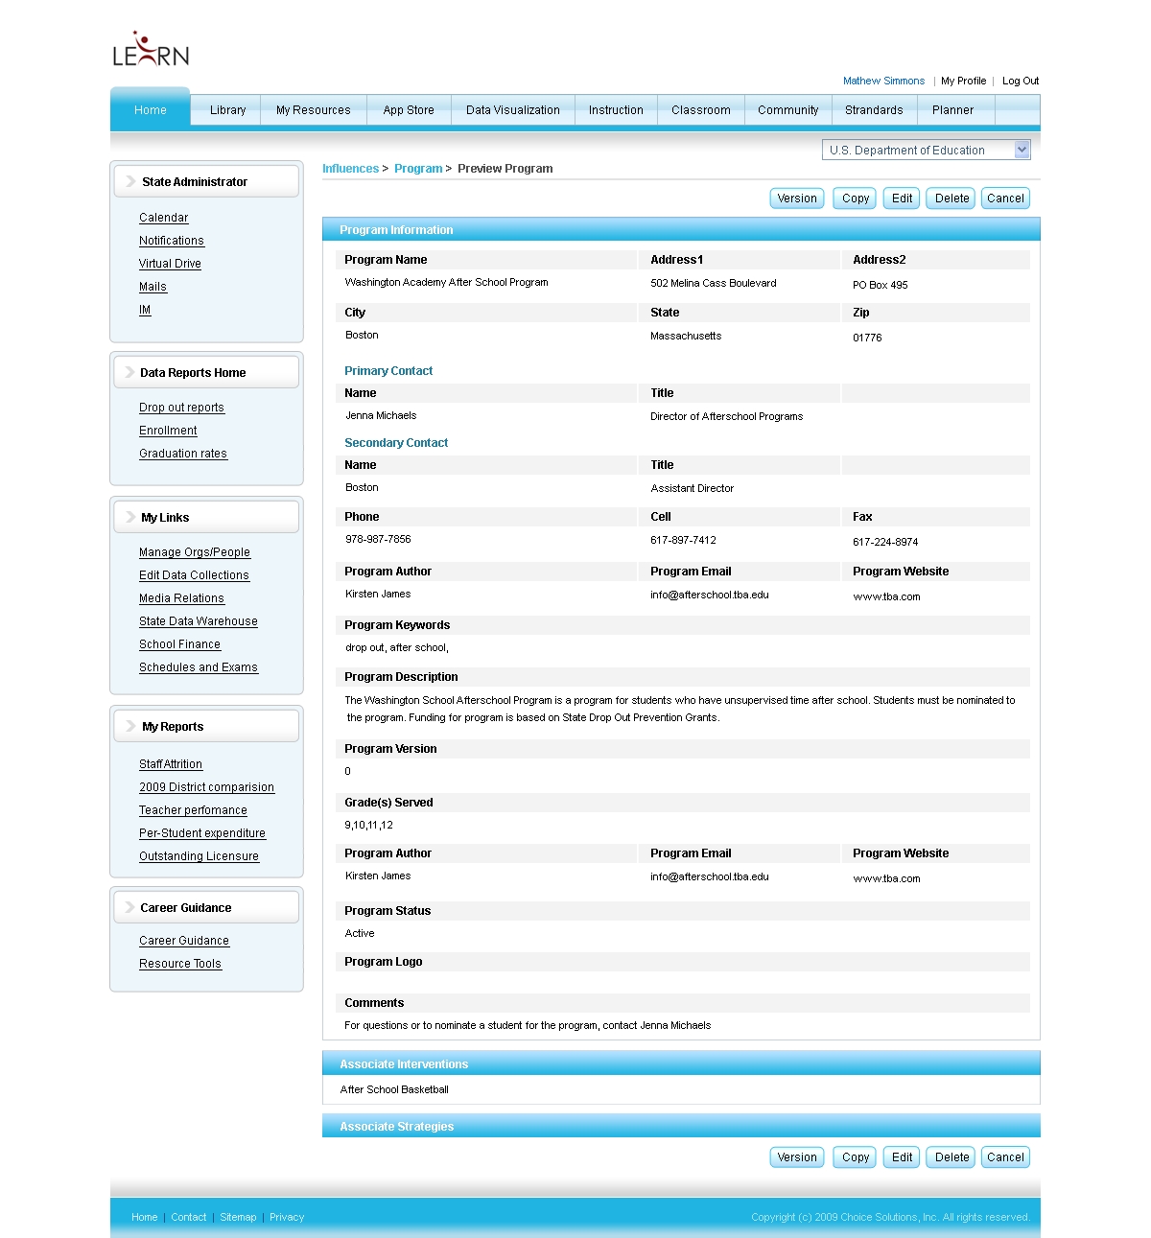Open the U.S. Department of Education dropdown
This screenshot has width=1151, height=1238.
1022,150
